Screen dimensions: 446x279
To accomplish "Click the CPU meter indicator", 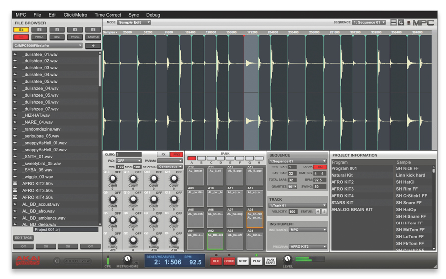I will (108, 260).
